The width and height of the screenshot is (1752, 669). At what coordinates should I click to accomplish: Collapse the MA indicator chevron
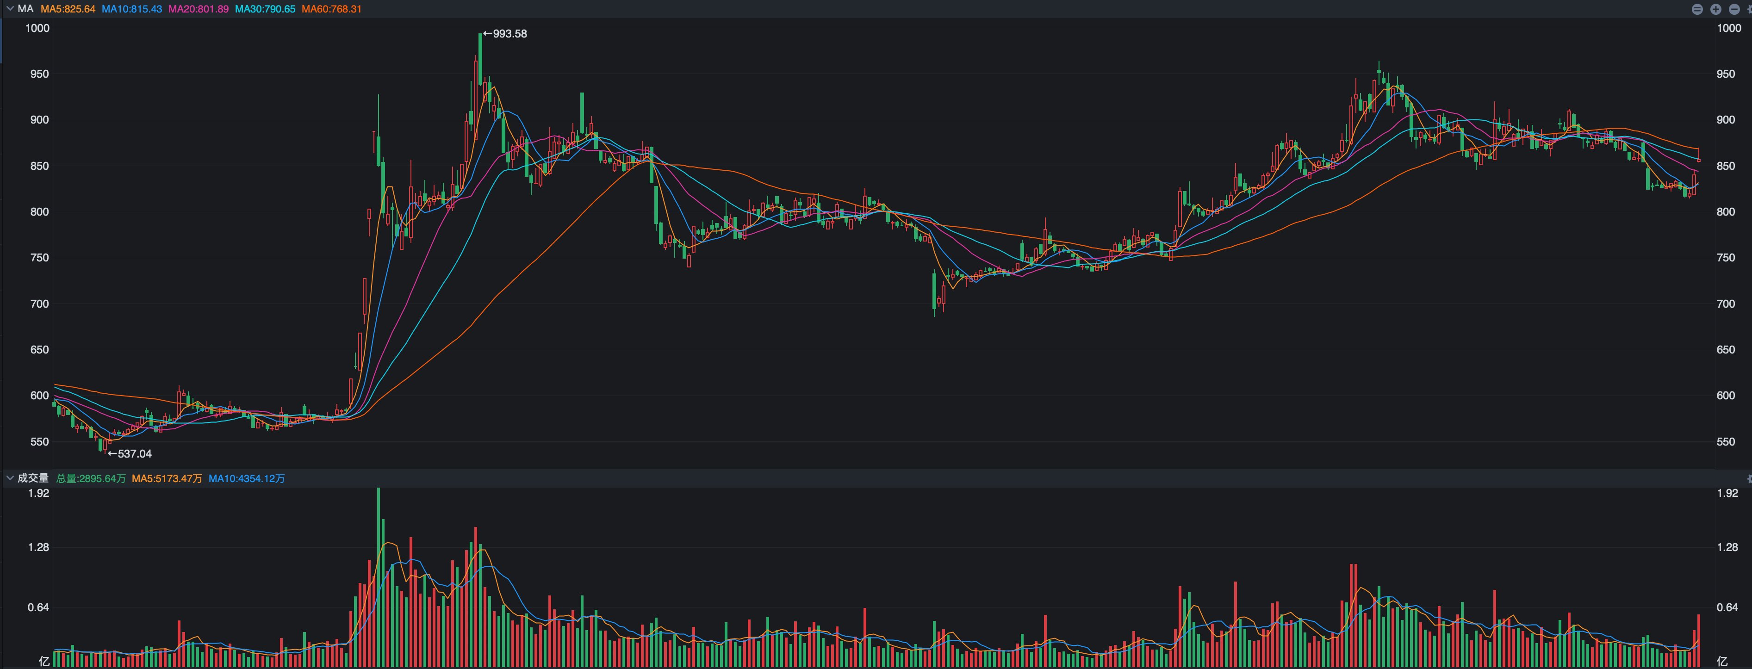[10, 9]
